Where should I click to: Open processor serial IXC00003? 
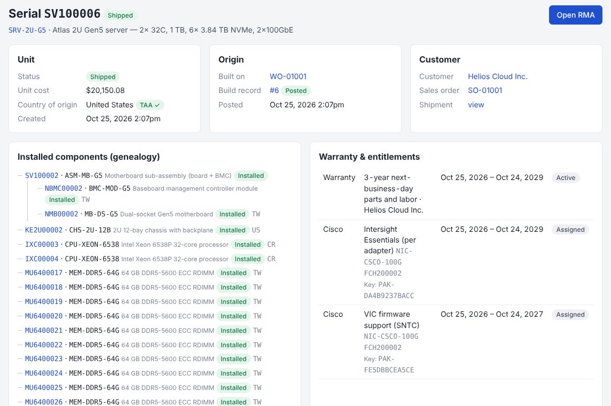click(42, 244)
